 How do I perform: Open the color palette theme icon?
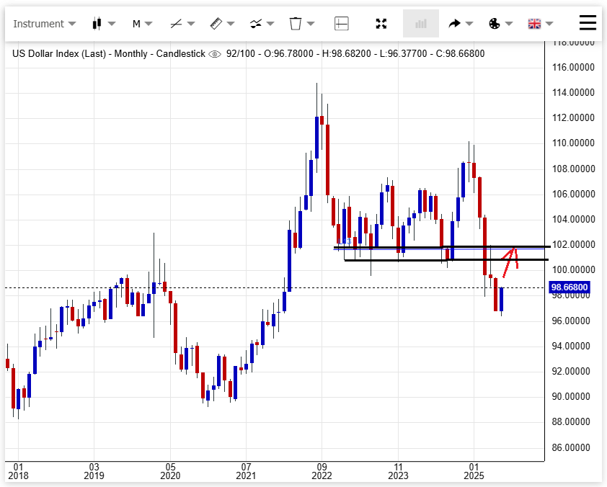coord(495,24)
